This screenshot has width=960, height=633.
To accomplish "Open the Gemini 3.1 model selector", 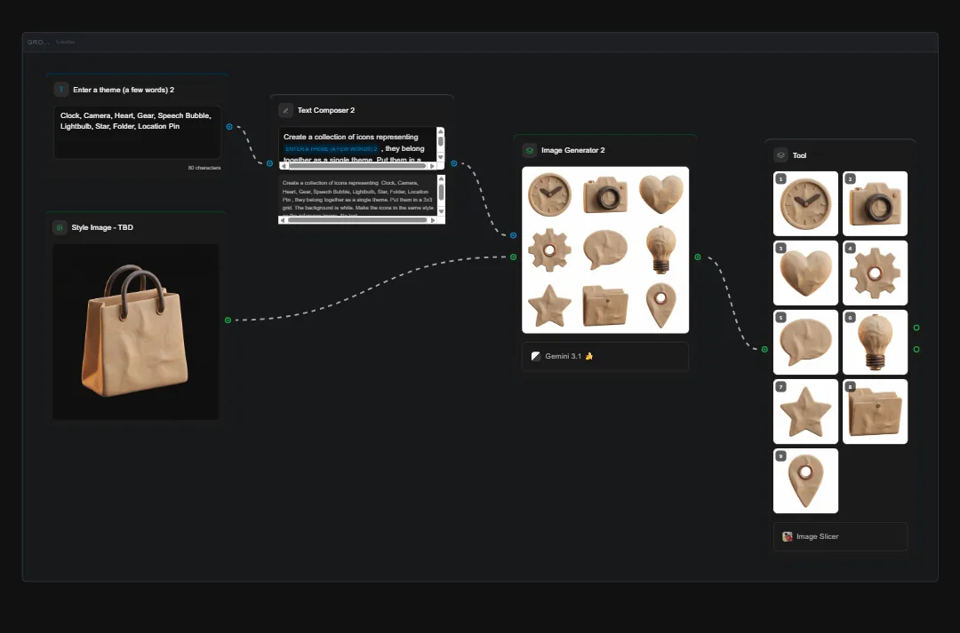I will [x=604, y=356].
